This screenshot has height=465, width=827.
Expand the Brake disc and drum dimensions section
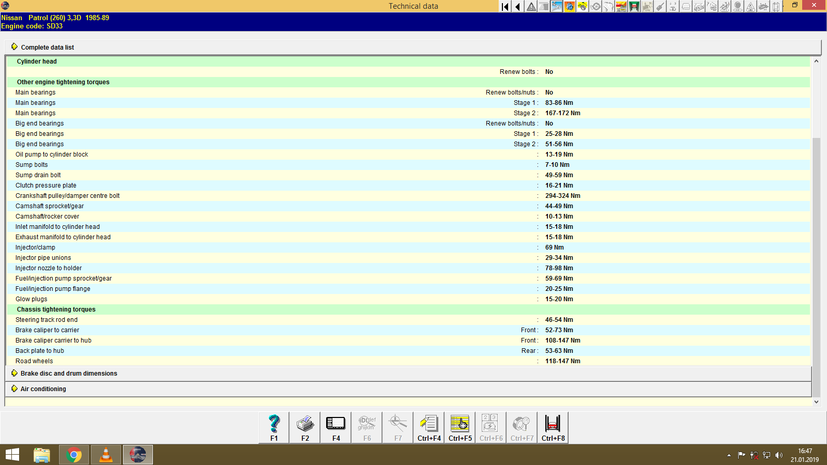[x=68, y=373]
